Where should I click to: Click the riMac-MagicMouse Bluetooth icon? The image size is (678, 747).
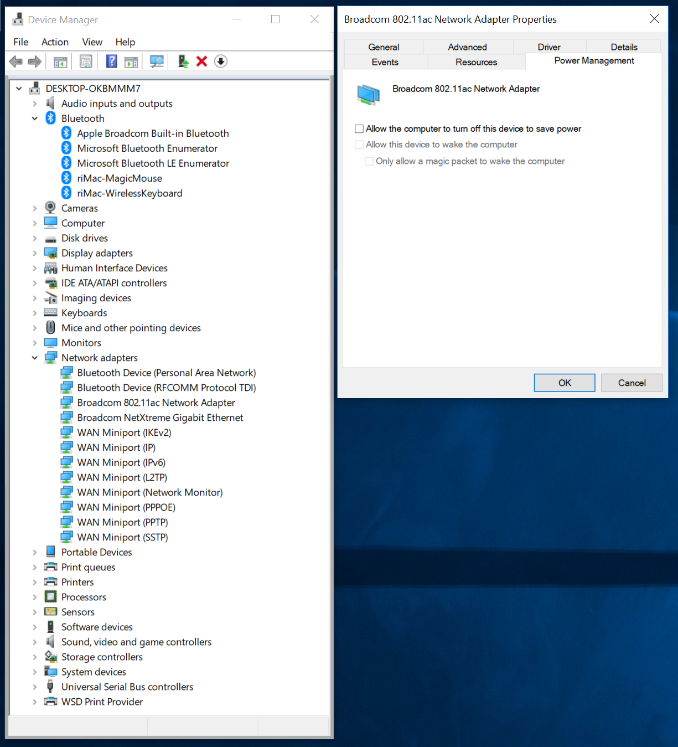[x=66, y=178]
